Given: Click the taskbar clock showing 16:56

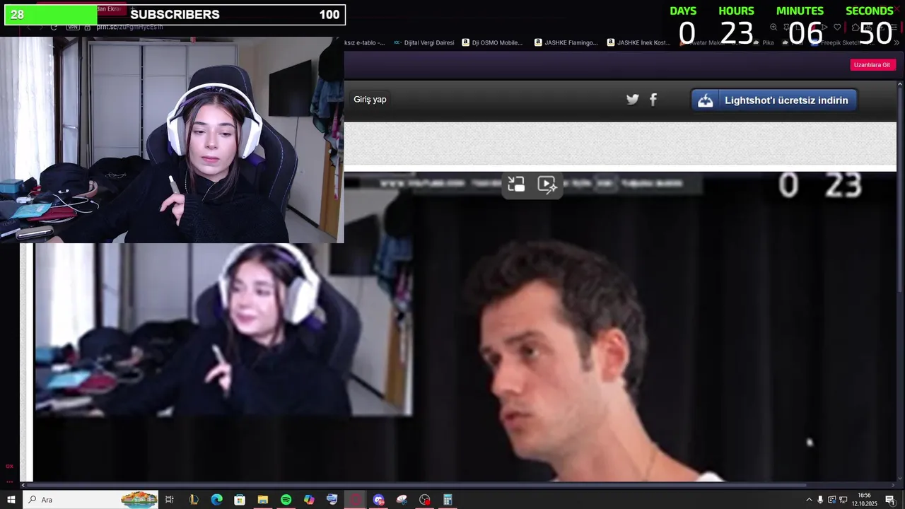Looking at the screenshot, I should (x=864, y=500).
